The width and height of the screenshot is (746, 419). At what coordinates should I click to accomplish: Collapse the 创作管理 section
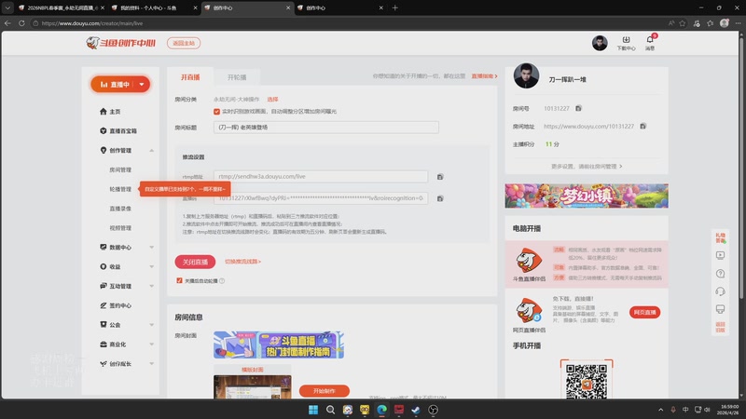pyautogui.click(x=152, y=151)
